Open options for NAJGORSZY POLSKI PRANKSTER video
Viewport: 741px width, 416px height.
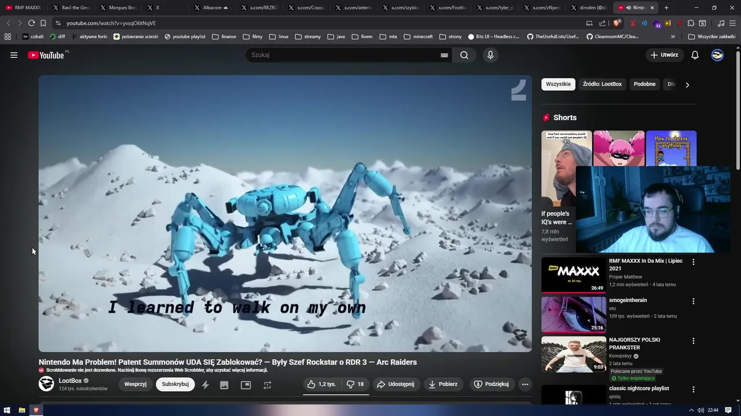point(693,341)
